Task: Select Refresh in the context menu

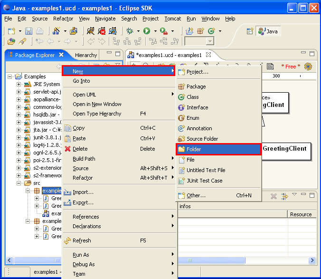Action: click(x=82, y=241)
